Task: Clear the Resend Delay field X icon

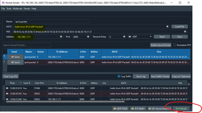Action: tap(124, 37)
